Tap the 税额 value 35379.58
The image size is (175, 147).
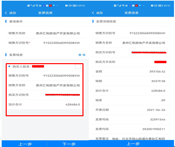pyautogui.click(x=158, y=81)
